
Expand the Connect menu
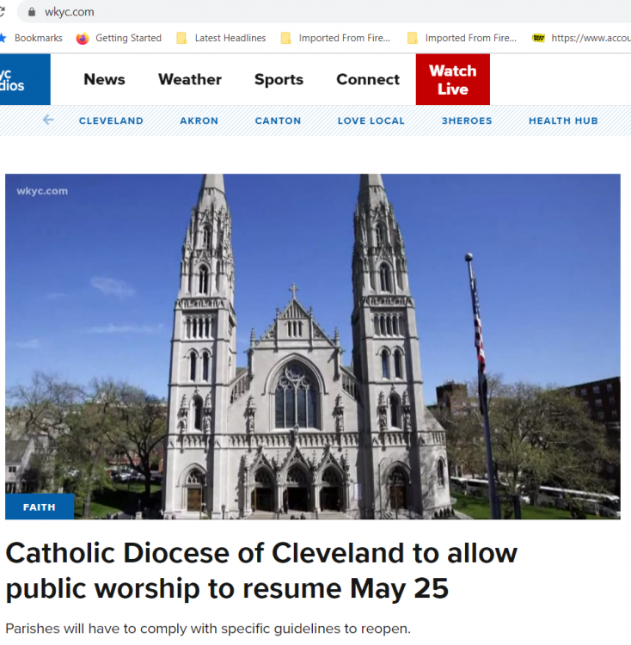tap(368, 79)
